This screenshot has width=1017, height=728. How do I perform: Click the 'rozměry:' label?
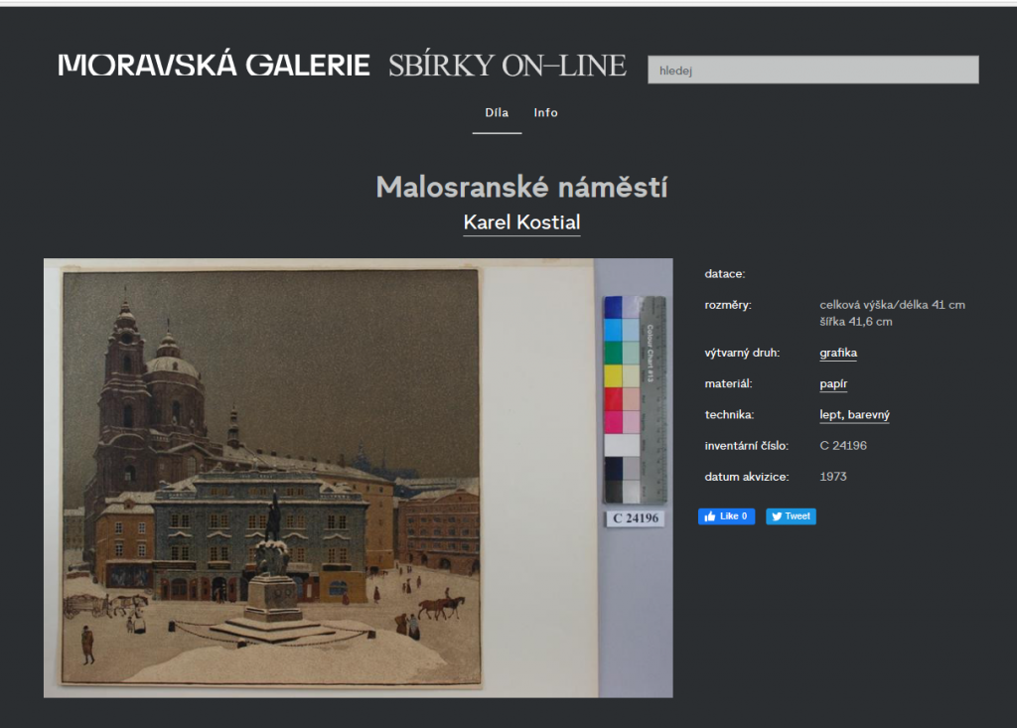[x=728, y=305]
